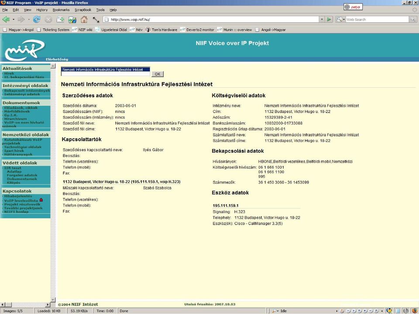
Task: Click the search magnifier button
Action: [x=413, y=20]
